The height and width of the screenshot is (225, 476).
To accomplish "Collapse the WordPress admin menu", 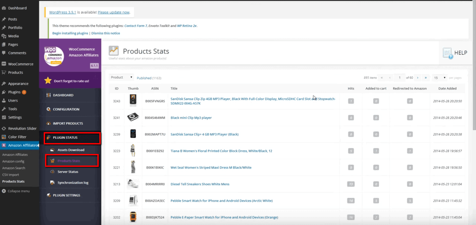I will pos(16,191).
